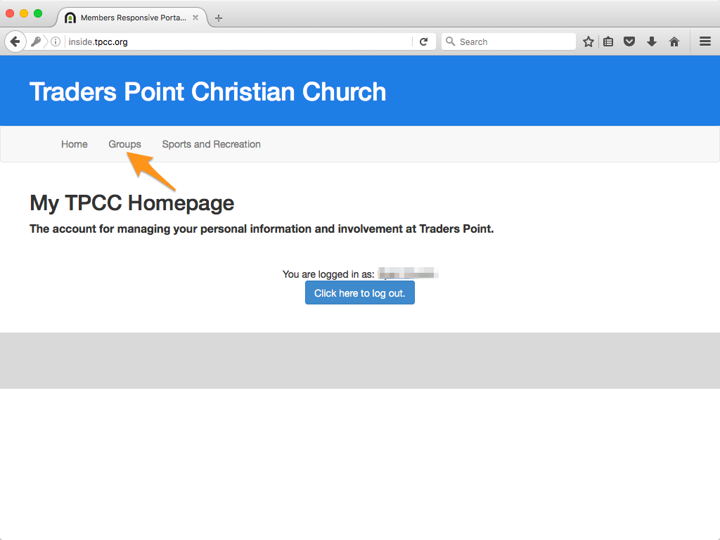Click the Click here to log out button
The image size is (720, 540).
[x=359, y=293]
